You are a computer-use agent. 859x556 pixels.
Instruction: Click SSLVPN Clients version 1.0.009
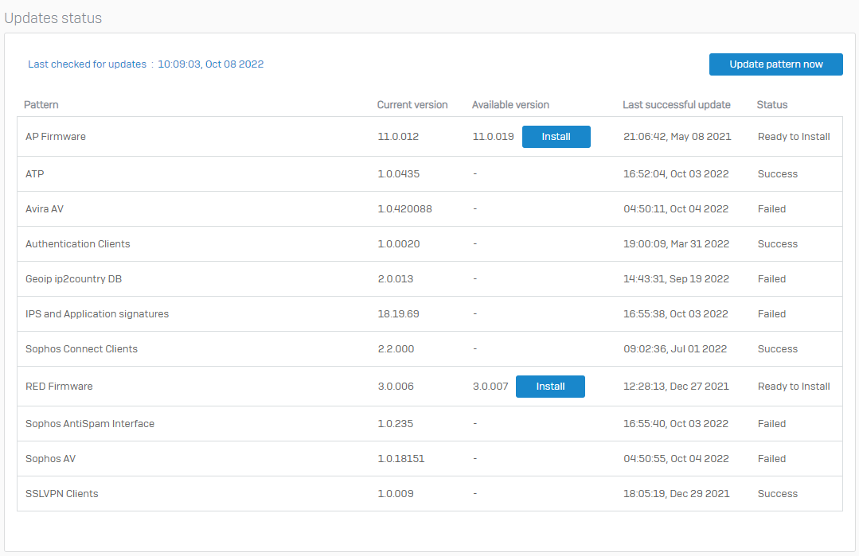pyautogui.click(x=396, y=494)
